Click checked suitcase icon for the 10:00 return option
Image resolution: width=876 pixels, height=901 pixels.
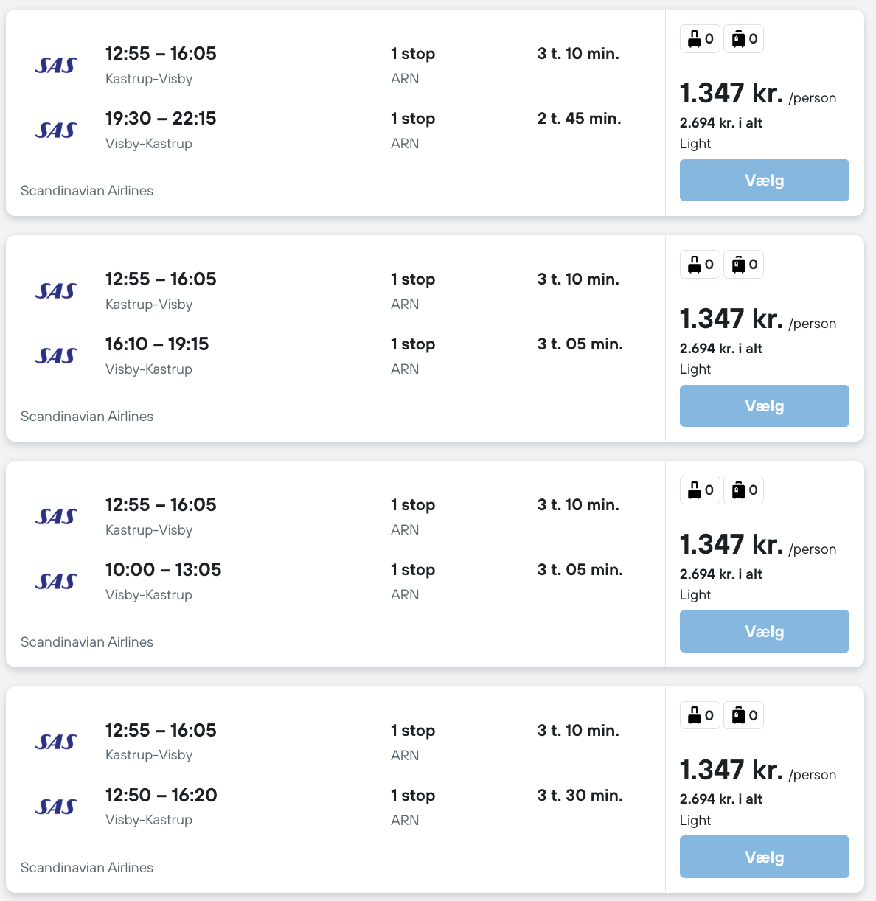pyautogui.click(x=738, y=490)
